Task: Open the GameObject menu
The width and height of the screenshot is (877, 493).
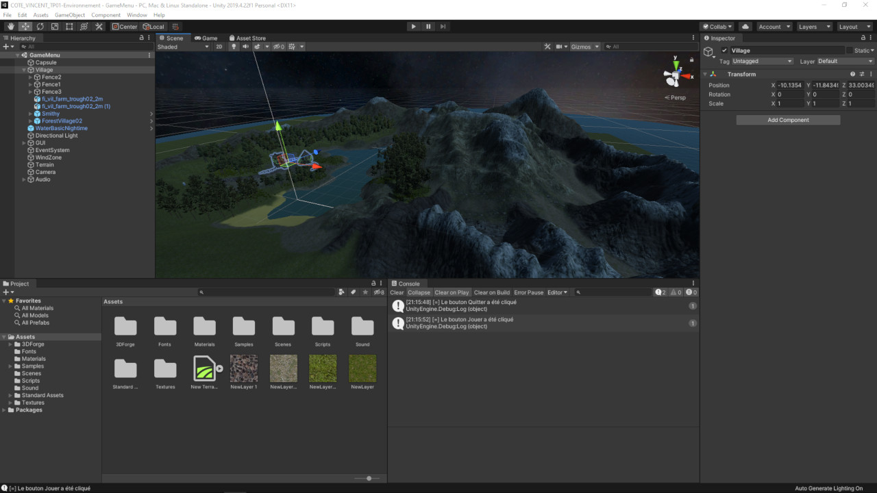Action: pos(70,15)
